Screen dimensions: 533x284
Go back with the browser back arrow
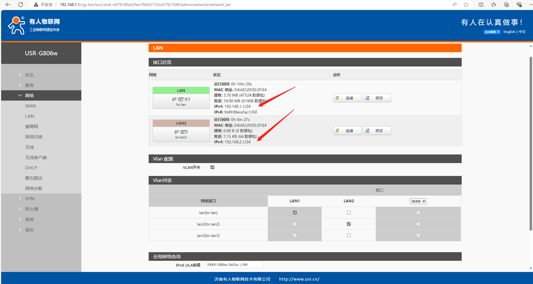(8, 5)
